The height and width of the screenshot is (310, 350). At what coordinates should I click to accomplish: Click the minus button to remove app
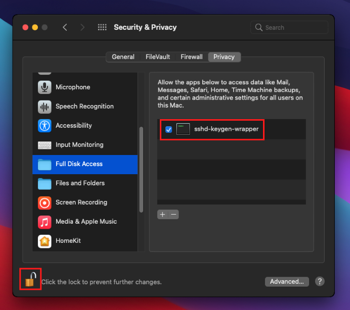[173, 215]
